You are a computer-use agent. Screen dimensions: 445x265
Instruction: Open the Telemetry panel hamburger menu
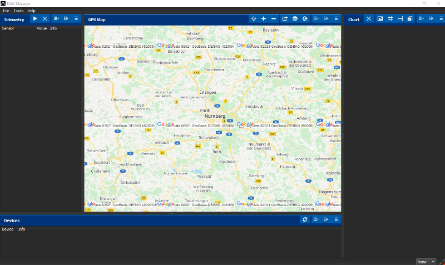pos(76,19)
